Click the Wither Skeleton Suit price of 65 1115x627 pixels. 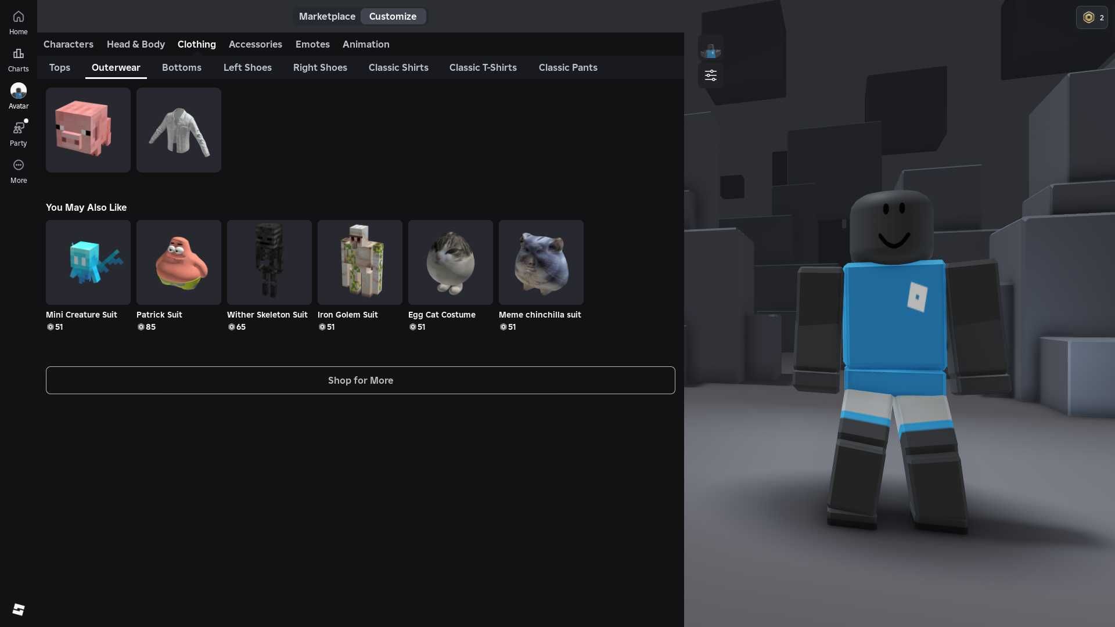(237, 327)
